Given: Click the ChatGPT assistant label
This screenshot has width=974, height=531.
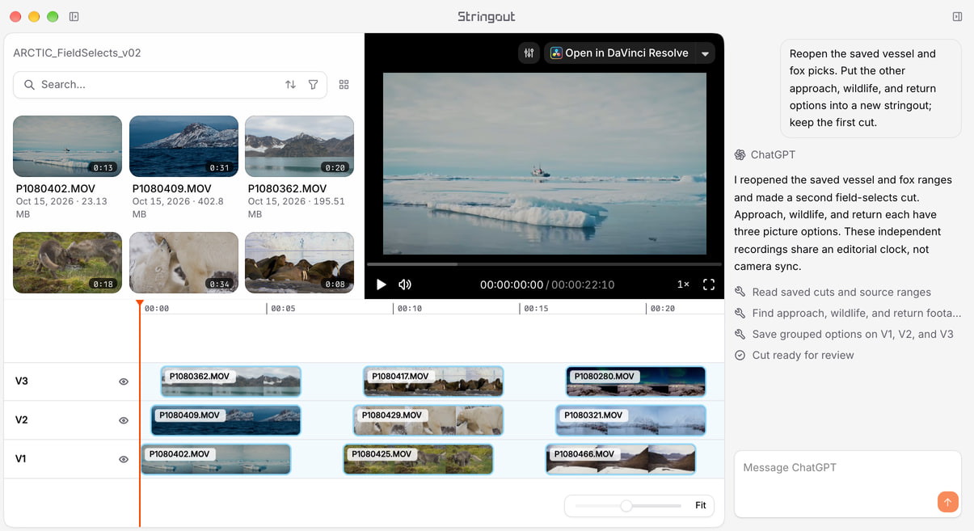Looking at the screenshot, I should [774, 155].
